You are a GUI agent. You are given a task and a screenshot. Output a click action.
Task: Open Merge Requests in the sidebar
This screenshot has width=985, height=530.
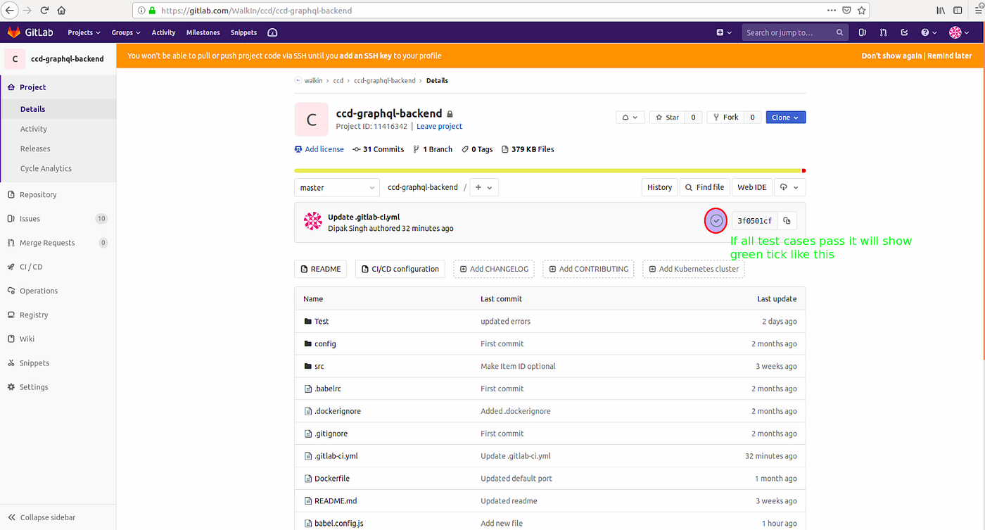pos(45,242)
